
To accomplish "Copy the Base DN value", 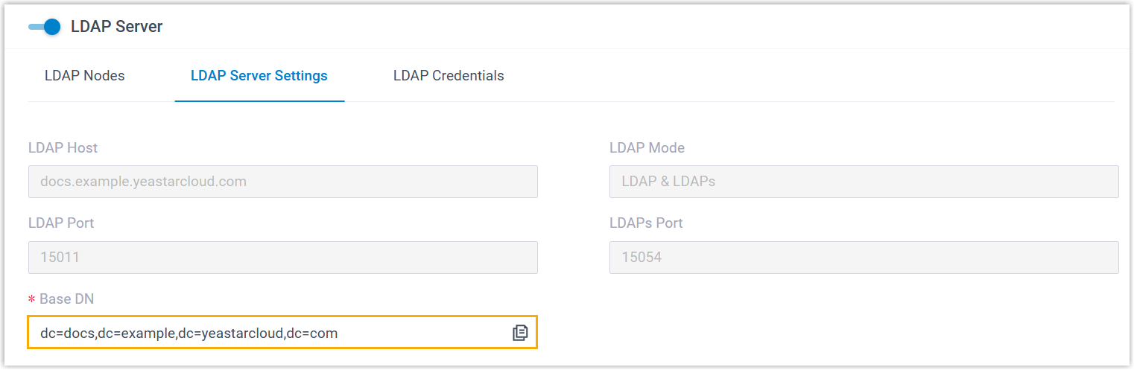I will 520,333.
